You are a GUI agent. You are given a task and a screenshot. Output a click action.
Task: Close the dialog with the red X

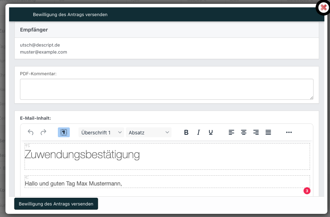323,8
